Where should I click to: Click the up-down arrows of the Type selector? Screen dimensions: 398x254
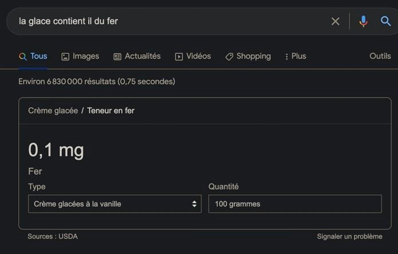click(194, 204)
